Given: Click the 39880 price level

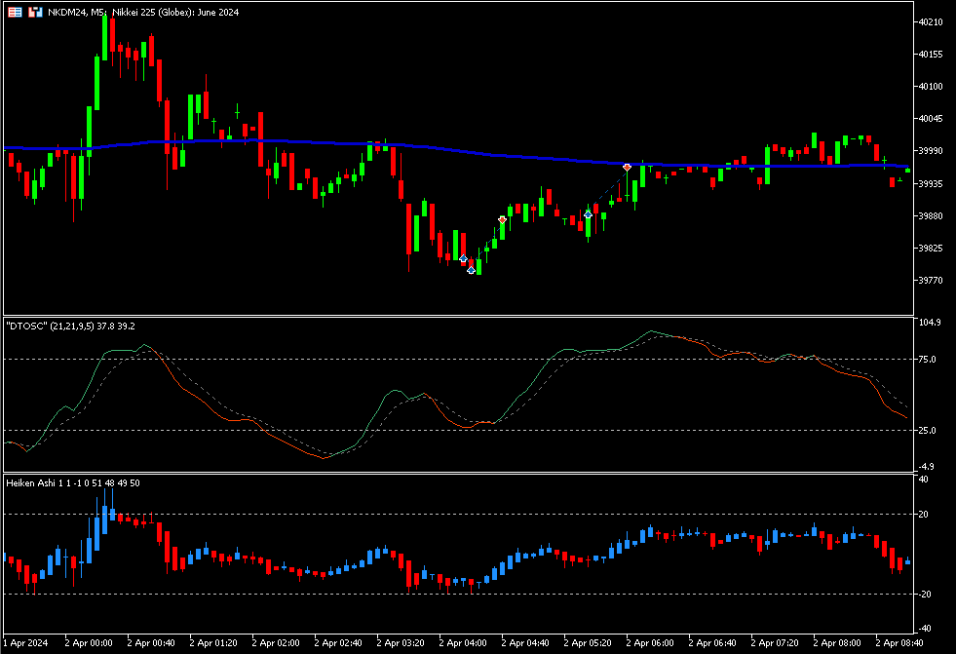Looking at the screenshot, I should point(931,215).
